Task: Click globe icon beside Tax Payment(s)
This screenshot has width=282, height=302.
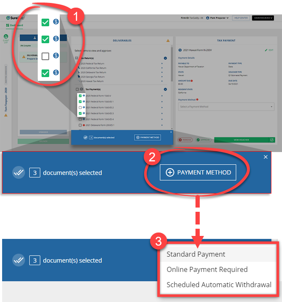Action: click(81, 89)
